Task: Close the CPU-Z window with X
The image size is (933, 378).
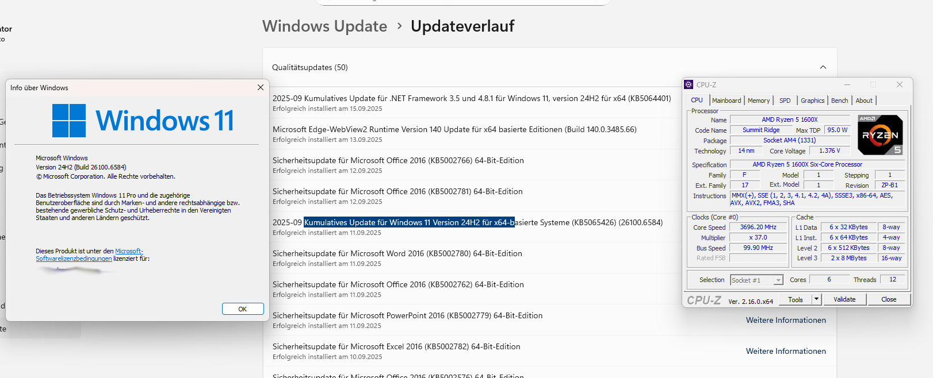Action: 900,84
